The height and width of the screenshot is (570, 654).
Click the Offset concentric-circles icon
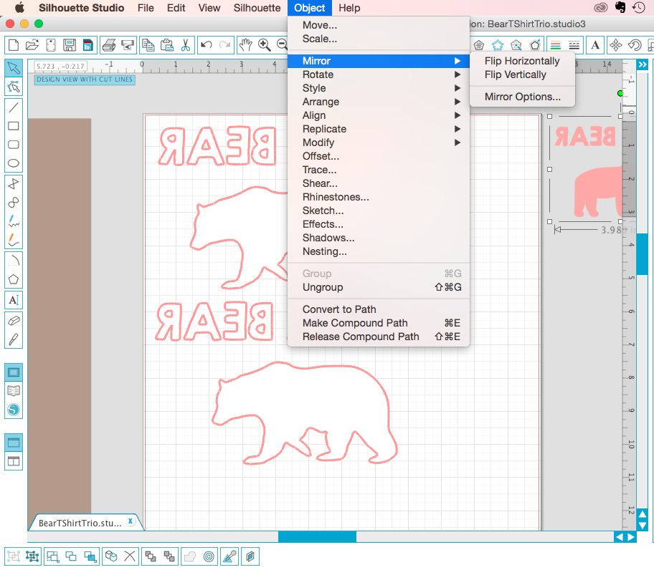(209, 556)
